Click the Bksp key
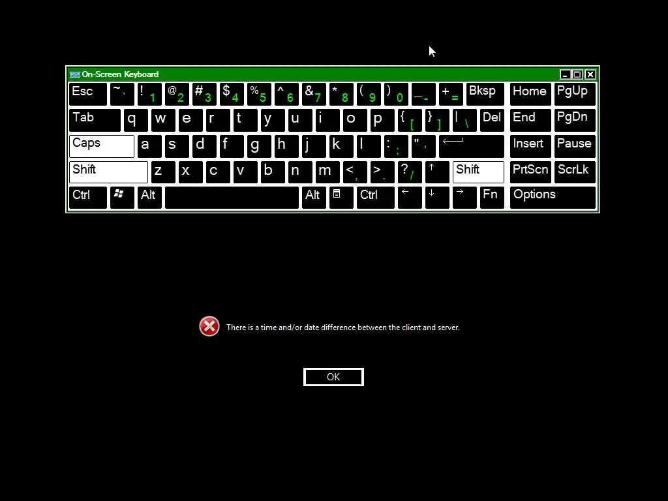This screenshot has width=668, height=501. pyautogui.click(x=485, y=94)
